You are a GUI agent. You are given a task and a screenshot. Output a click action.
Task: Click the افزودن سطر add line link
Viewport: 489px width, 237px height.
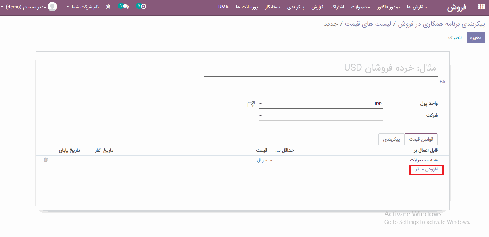(427, 169)
